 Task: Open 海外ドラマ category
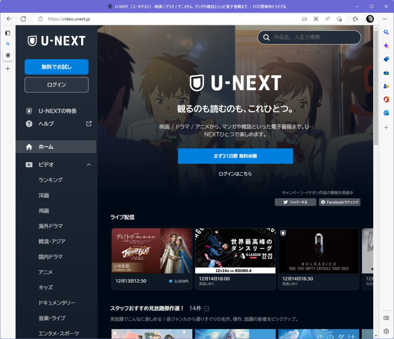50,226
